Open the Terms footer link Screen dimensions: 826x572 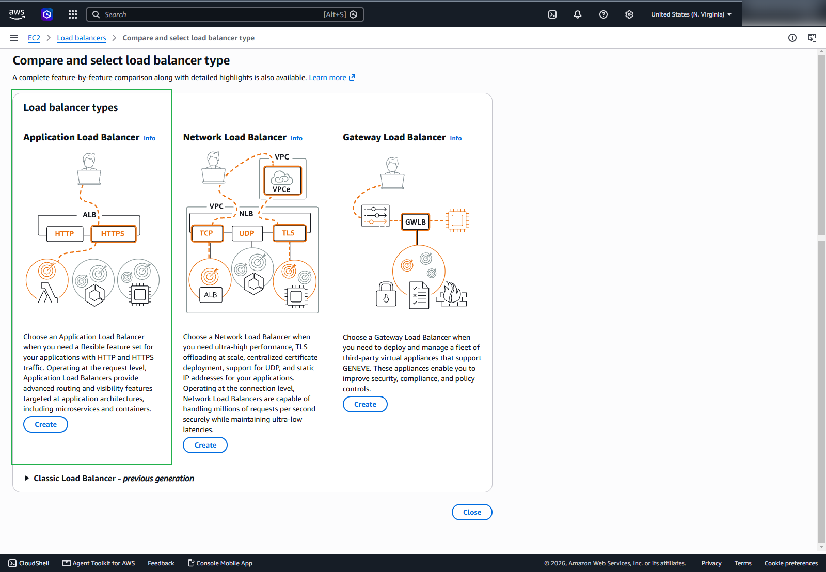coord(743,563)
